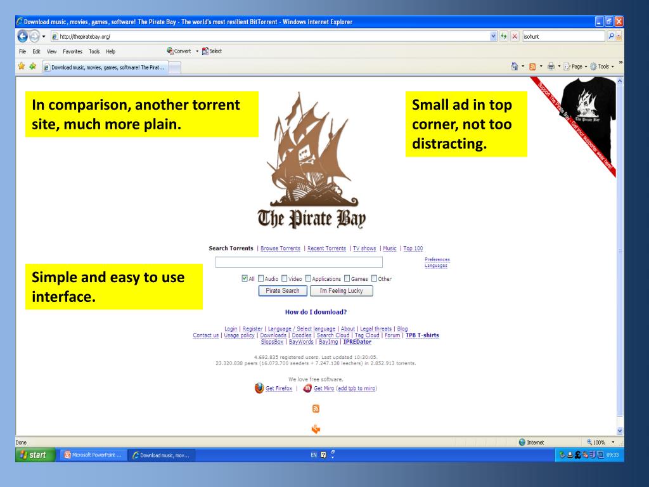Open the Edit menu
This screenshot has height=487, width=649.
pyautogui.click(x=36, y=52)
